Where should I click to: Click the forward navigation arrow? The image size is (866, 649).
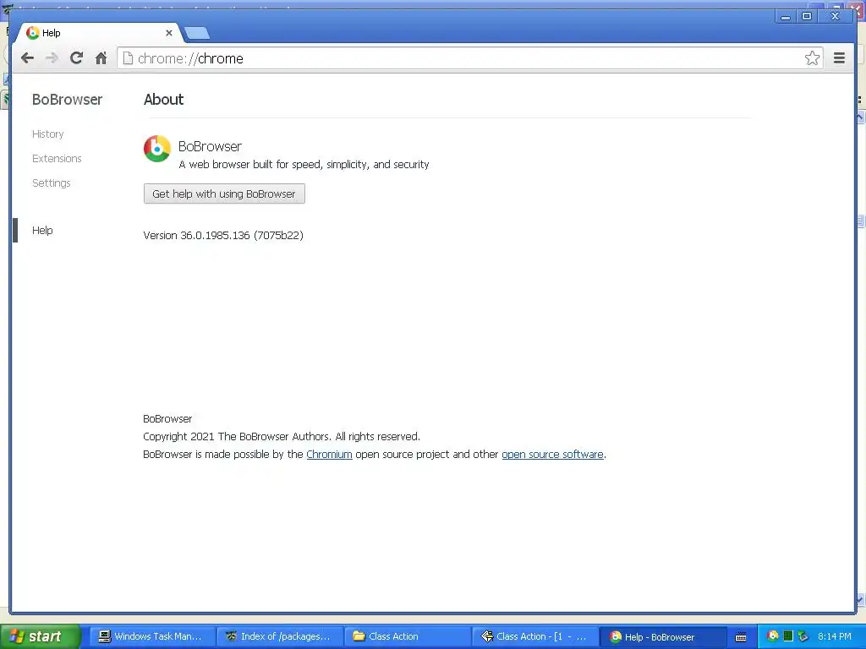[52, 58]
